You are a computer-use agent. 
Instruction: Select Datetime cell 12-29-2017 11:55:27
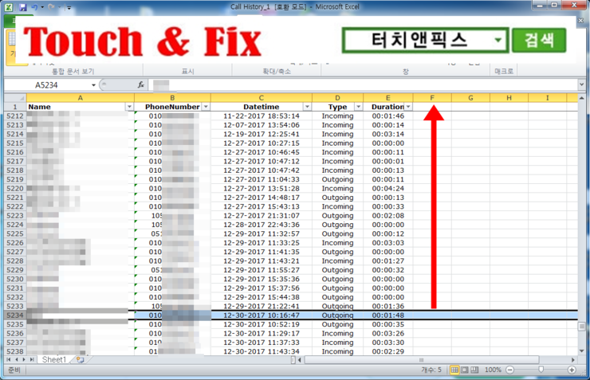(x=262, y=270)
